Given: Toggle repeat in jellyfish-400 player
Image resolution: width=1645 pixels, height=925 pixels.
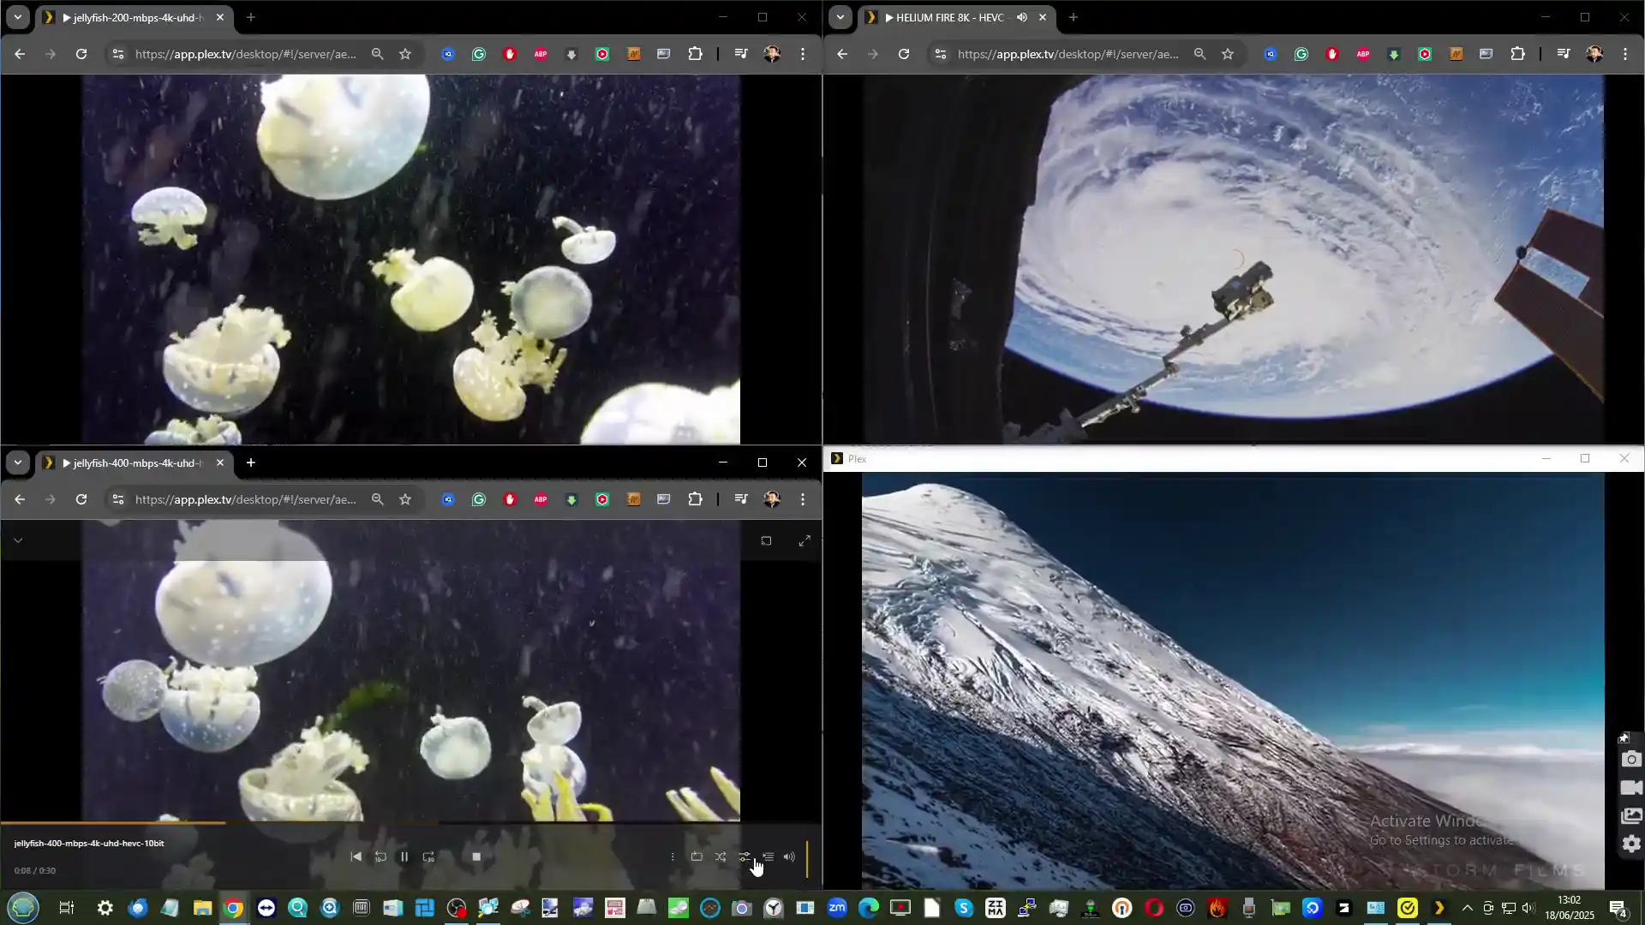Looking at the screenshot, I should pyautogui.click(x=697, y=856).
